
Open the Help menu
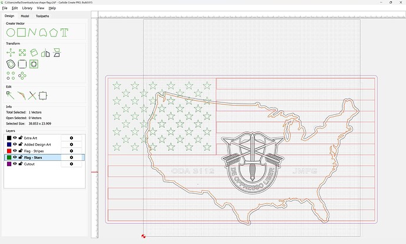tap(52, 8)
